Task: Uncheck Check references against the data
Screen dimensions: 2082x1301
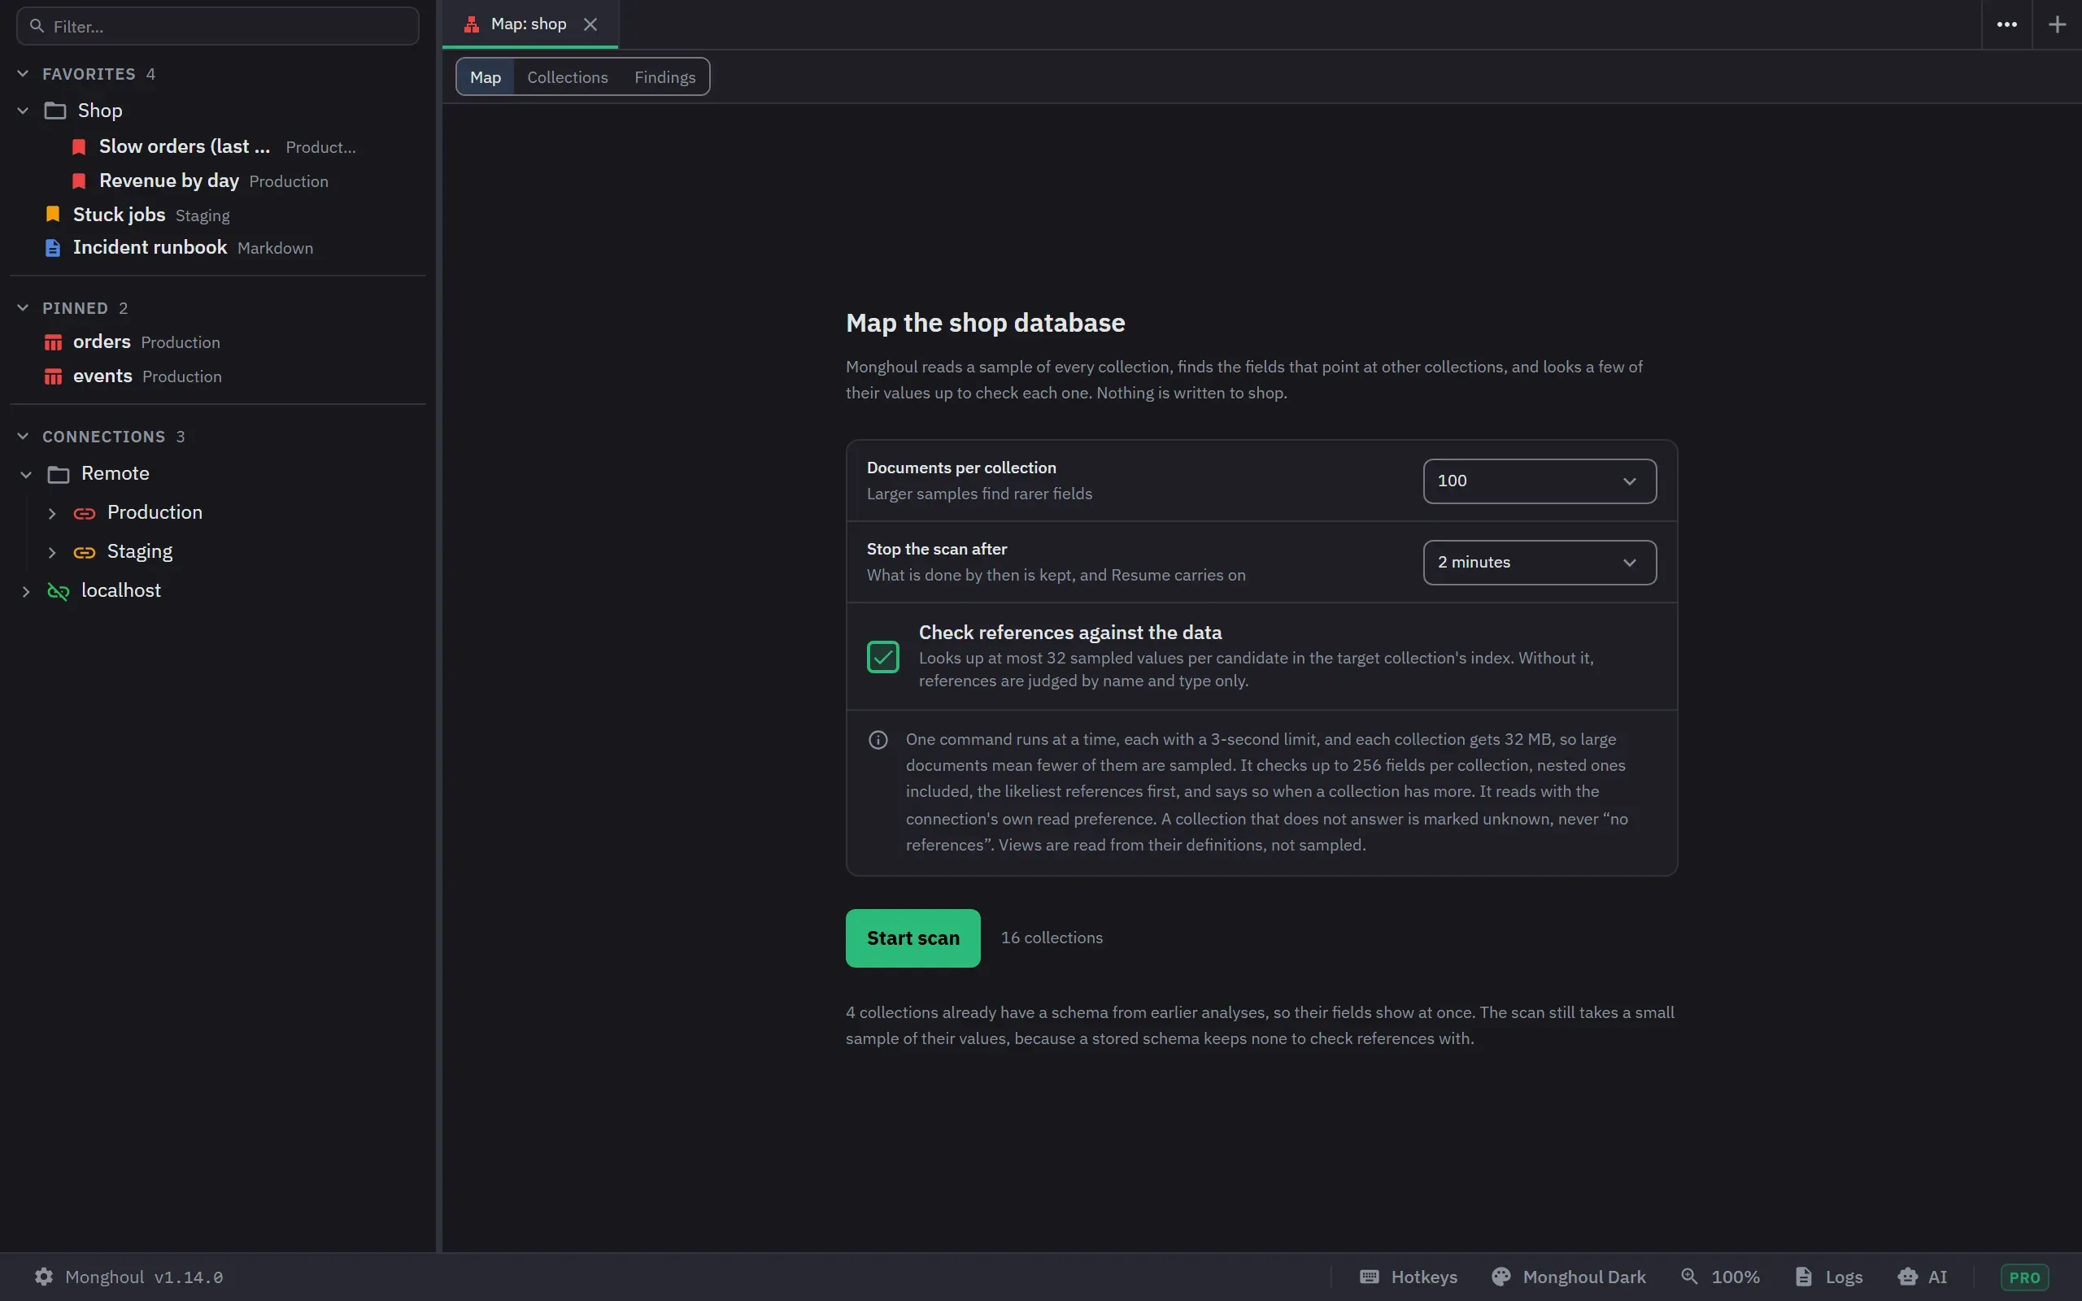Action: click(x=882, y=656)
